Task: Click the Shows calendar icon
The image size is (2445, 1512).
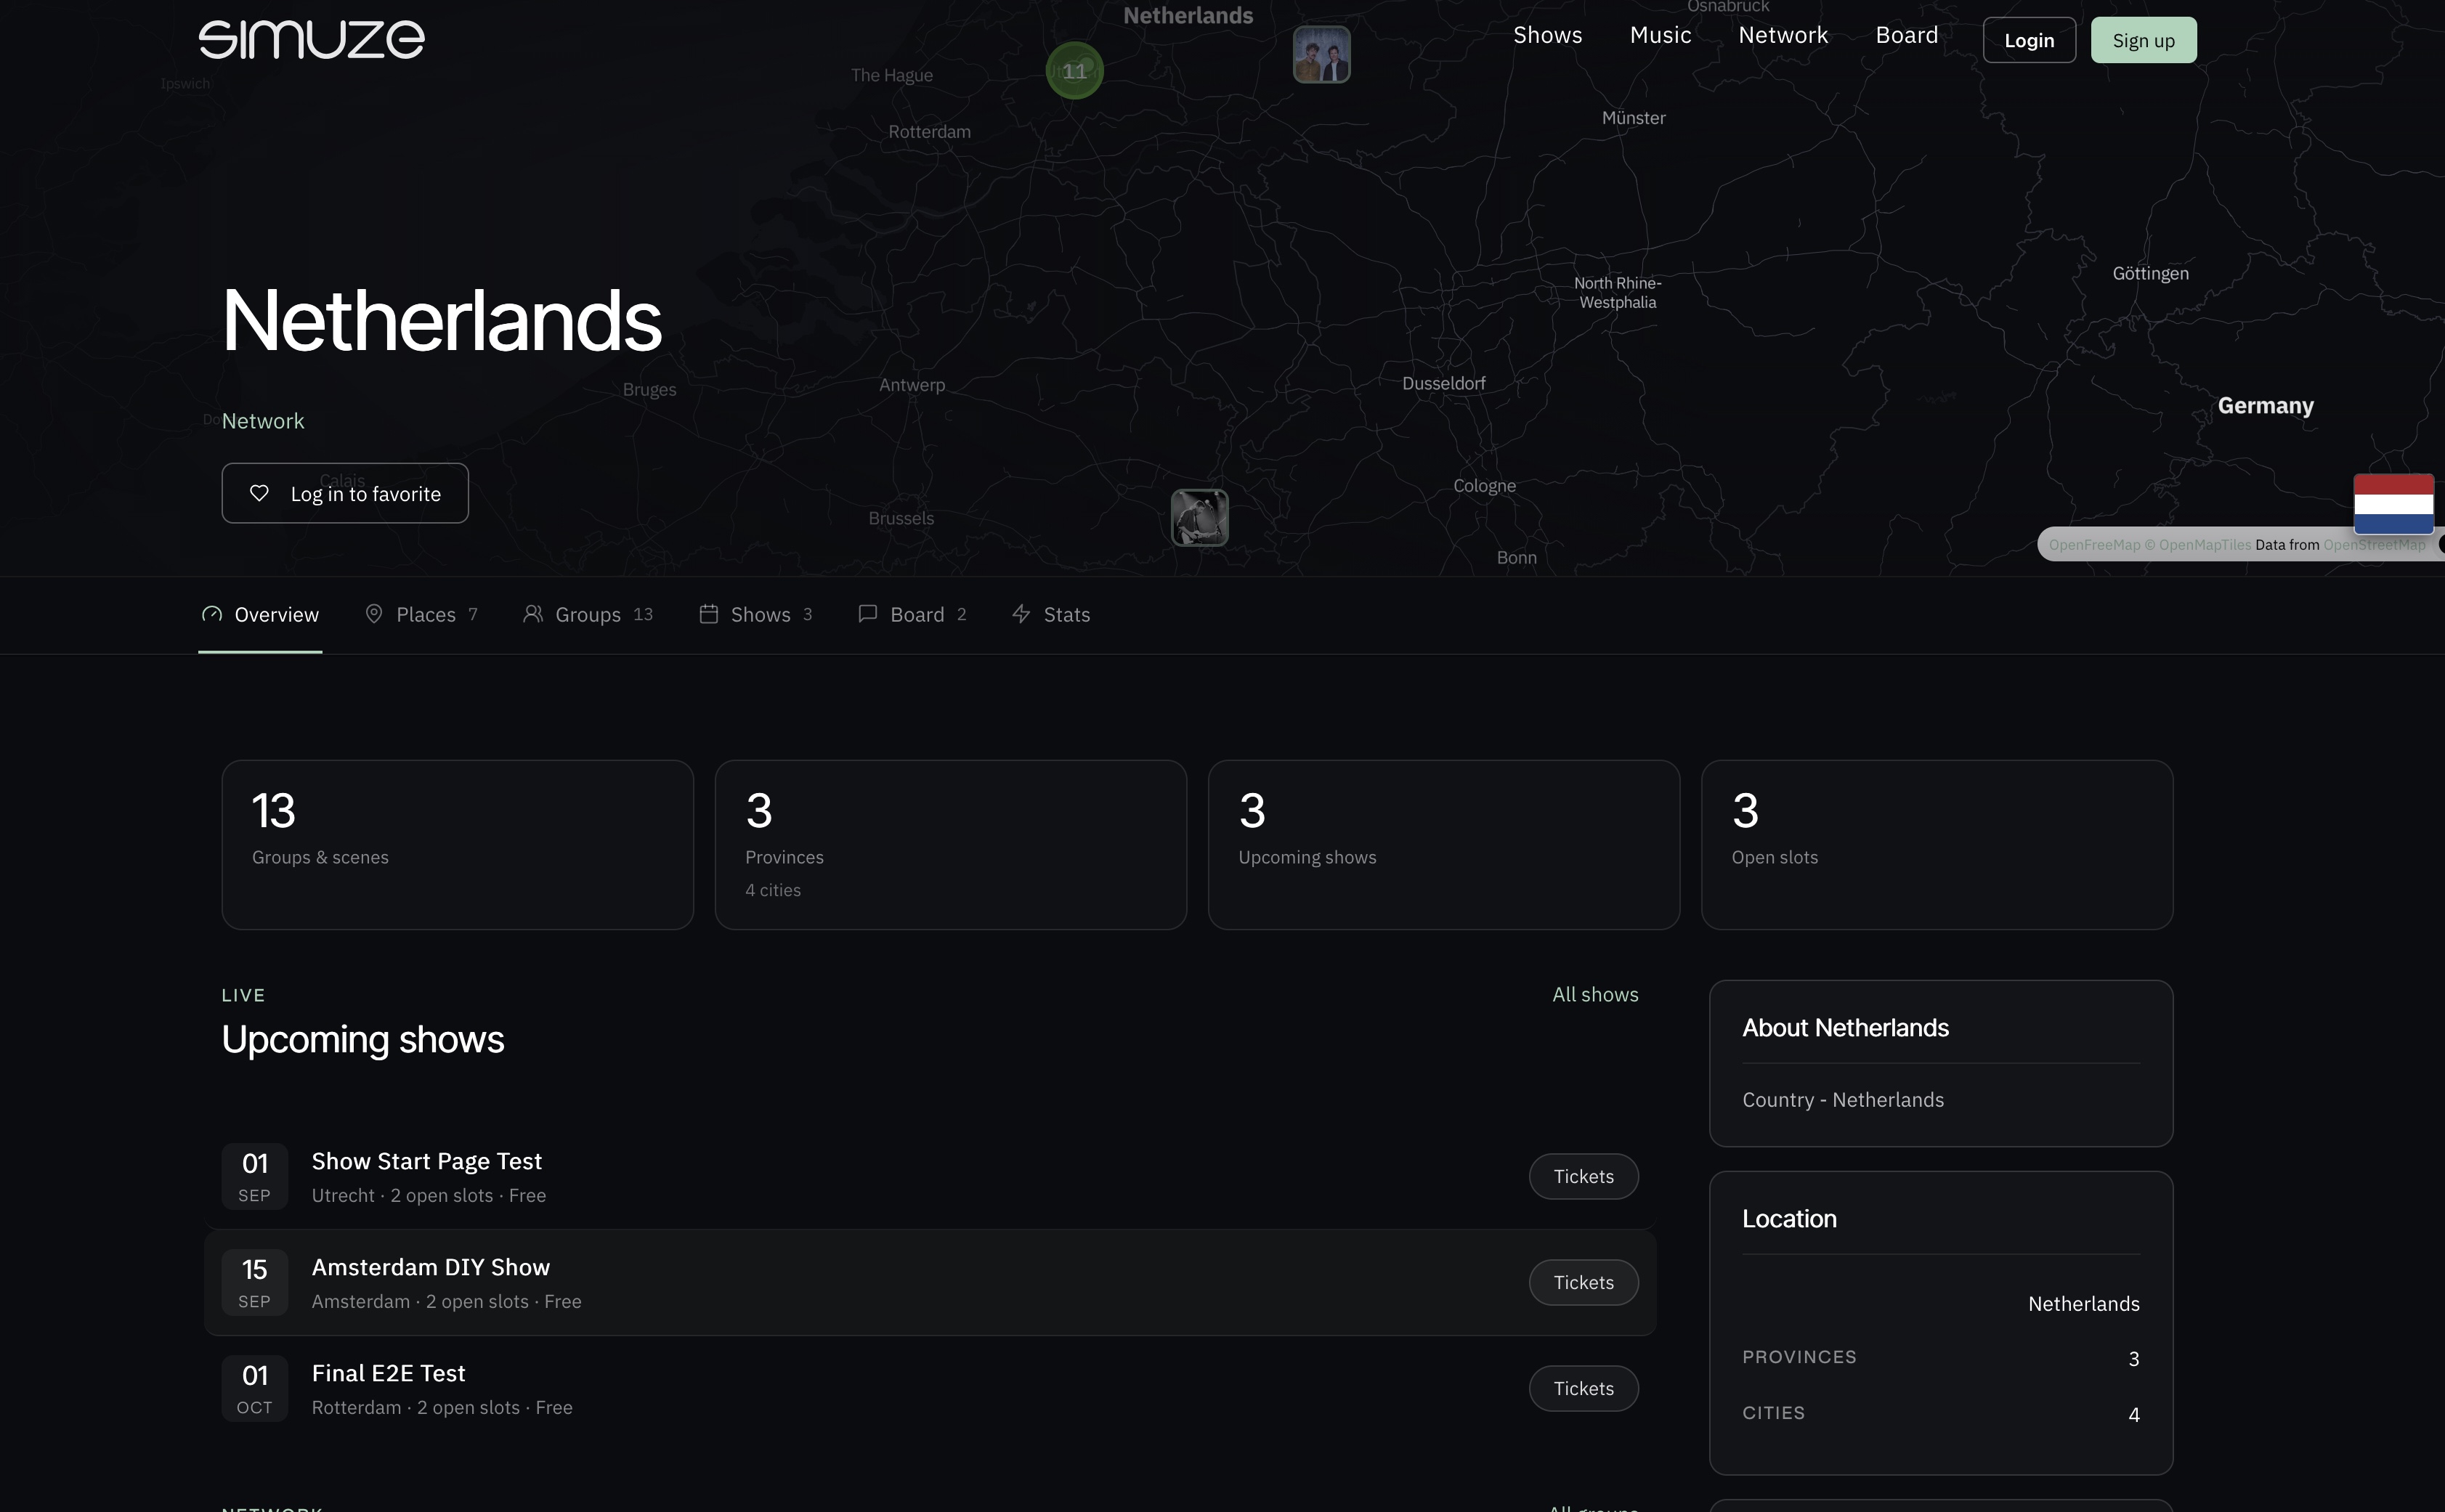Action: [708, 614]
